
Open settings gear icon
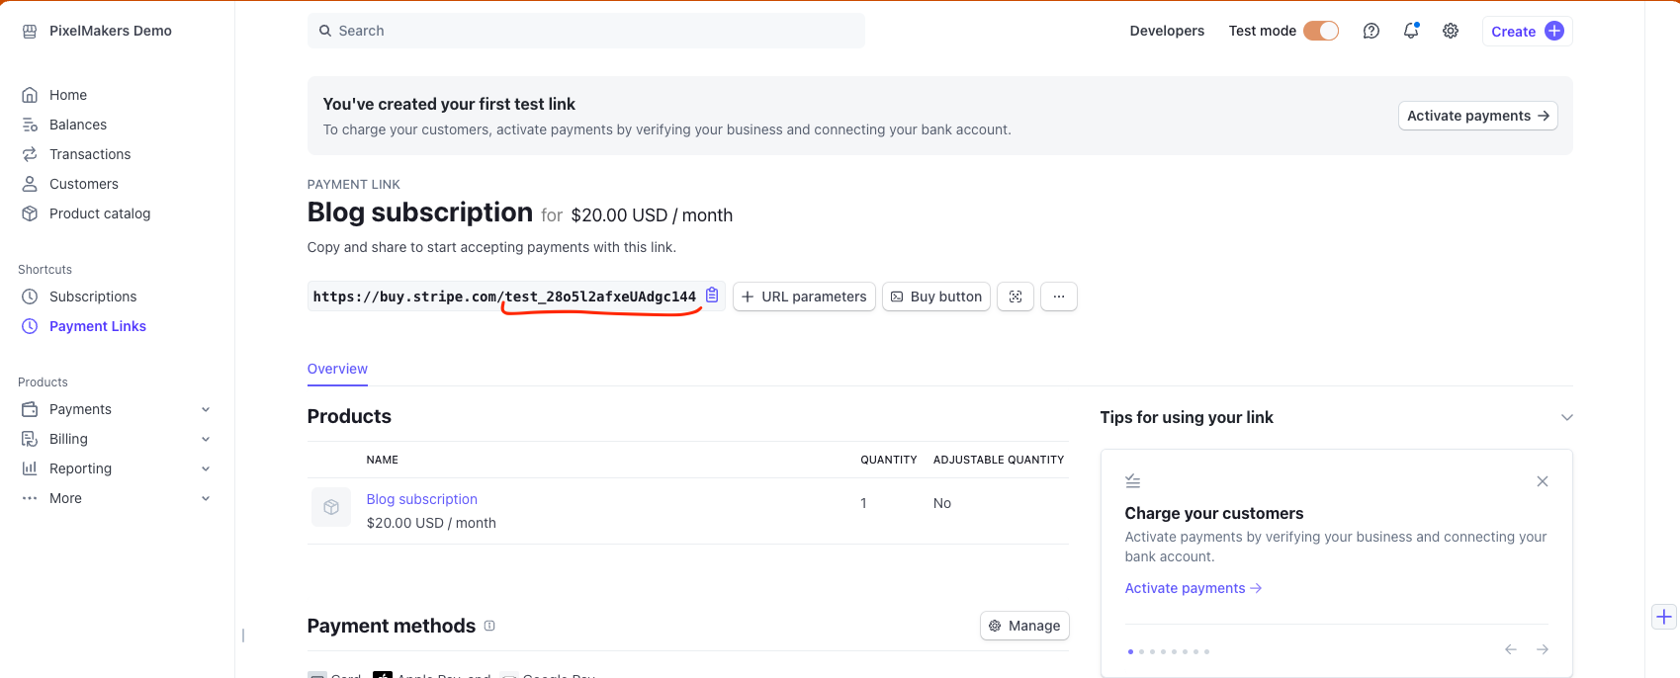[1451, 31]
